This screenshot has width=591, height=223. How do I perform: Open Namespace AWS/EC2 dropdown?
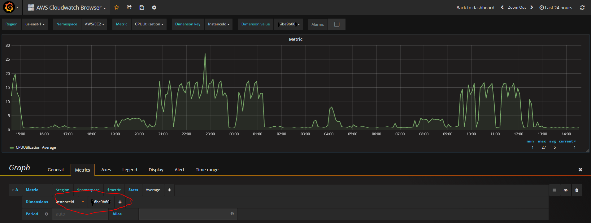(94, 24)
